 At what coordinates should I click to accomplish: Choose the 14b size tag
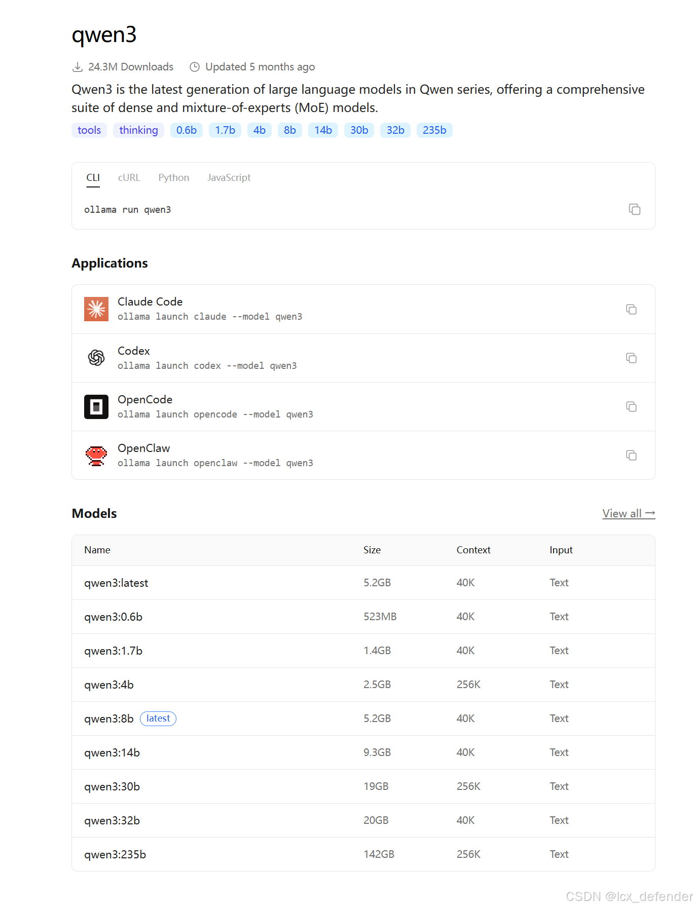pos(323,130)
